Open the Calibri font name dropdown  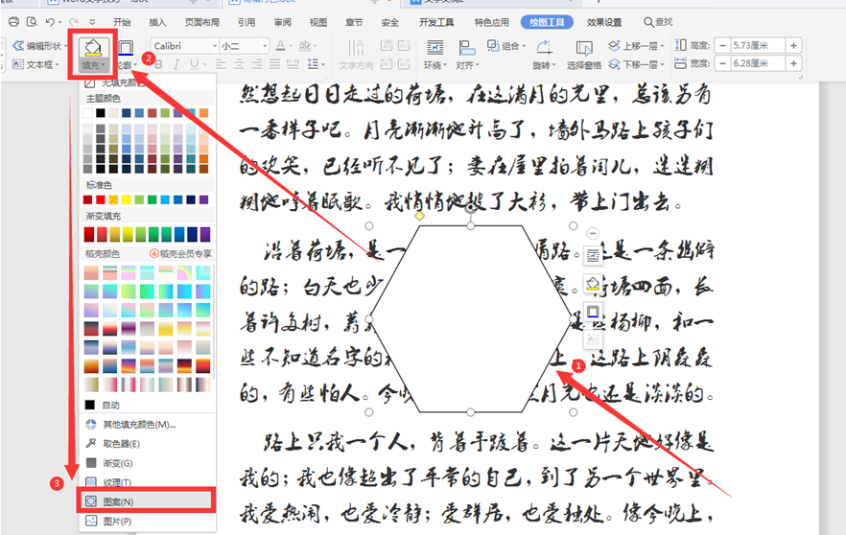(215, 46)
